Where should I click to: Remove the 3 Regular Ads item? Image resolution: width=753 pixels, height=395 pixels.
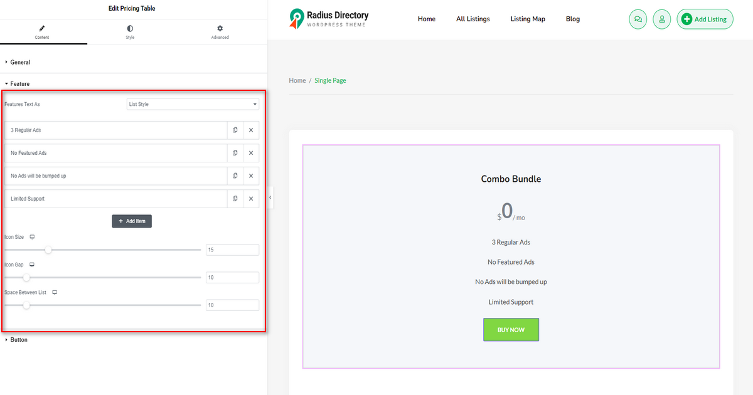[x=251, y=130]
